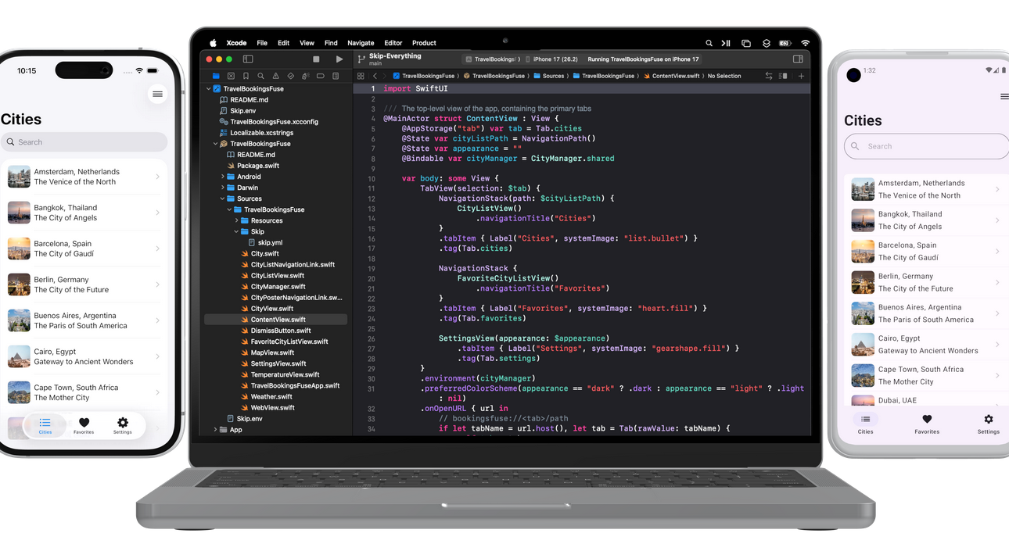Image resolution: width=1009 pixels, height=551 pixels.
Task: Stop the running app in Xcode
Action: 316,59
